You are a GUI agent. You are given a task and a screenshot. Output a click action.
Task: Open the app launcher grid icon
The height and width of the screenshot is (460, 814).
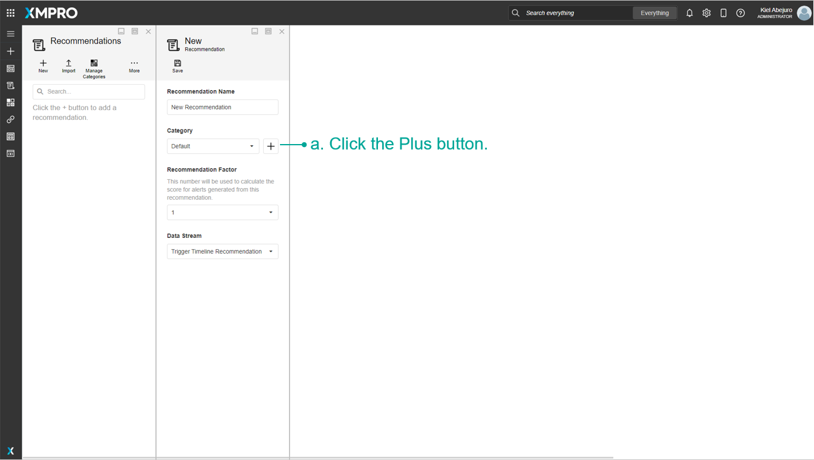(10, 13)
